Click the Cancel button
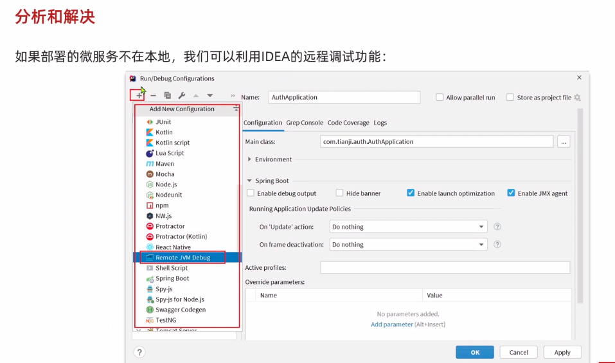615x363 pixels. [x=519, y=352]
